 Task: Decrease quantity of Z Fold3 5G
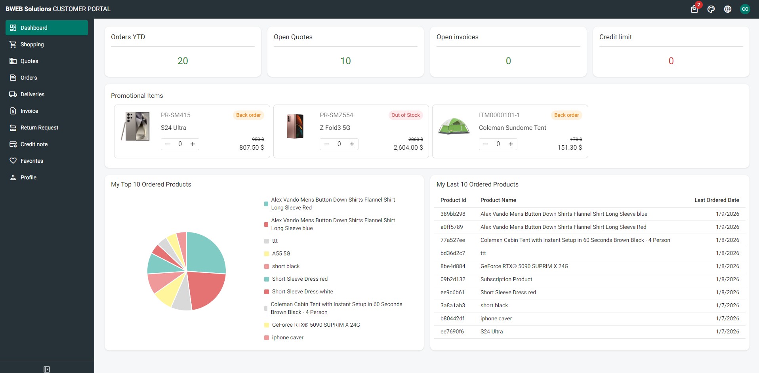pyautogui.click(x=326, y=144)
